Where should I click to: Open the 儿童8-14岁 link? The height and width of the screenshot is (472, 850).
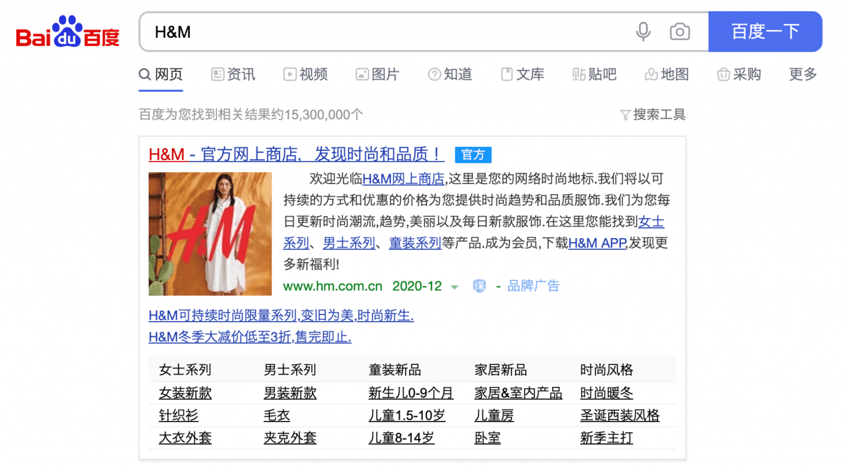402,438
